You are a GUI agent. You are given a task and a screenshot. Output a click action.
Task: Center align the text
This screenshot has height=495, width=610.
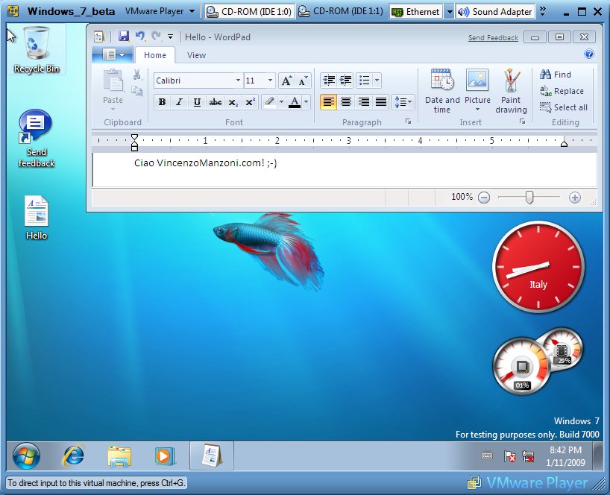coord(346,102)
